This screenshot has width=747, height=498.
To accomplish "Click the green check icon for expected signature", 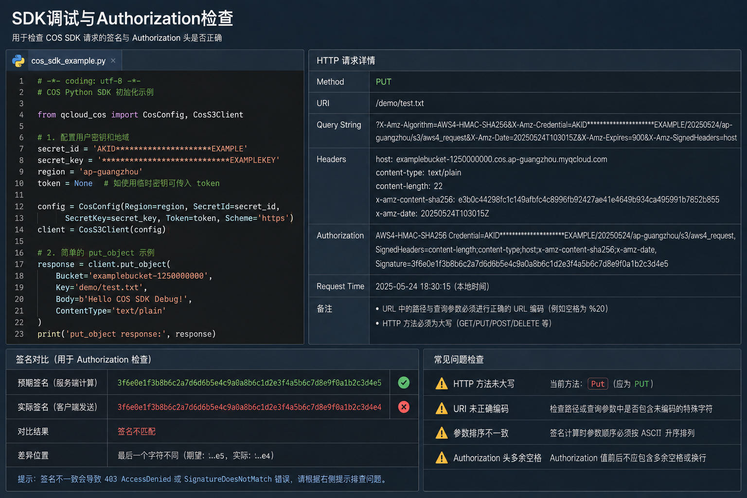I will pos(404,383).
